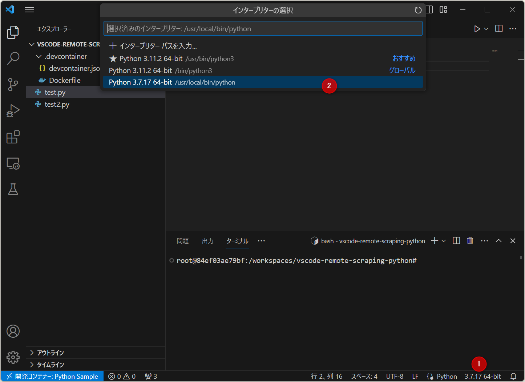Open editor more actions ellipsis
The image size is (525, 382).
coord(513,29)
